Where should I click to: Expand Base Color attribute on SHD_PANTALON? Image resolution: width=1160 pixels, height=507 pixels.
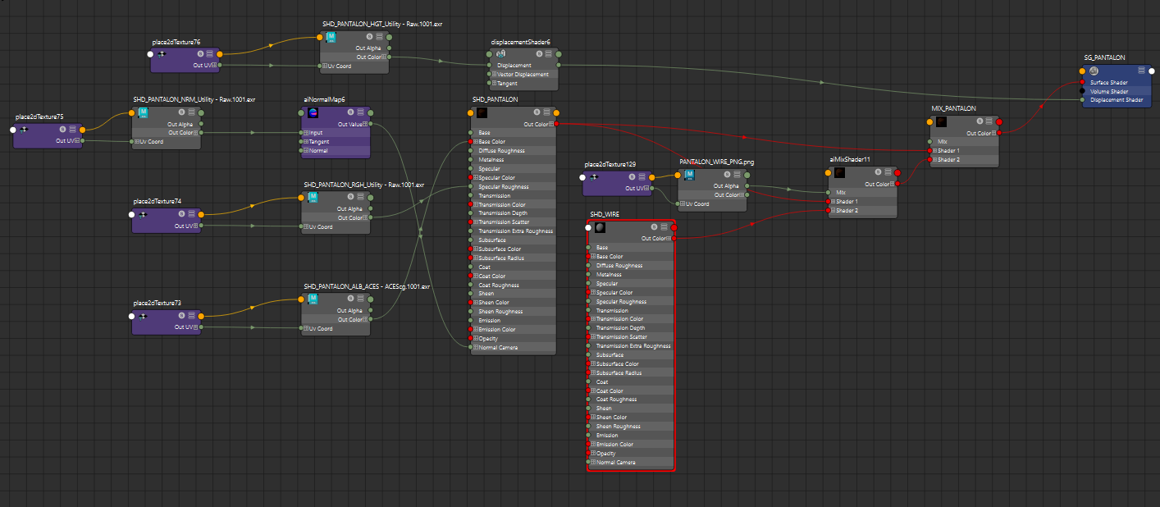point(476,142)
